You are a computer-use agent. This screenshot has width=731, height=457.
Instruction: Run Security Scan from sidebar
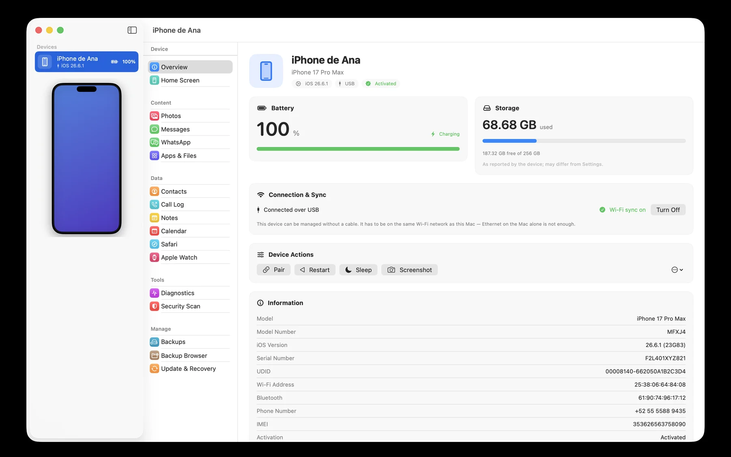(190, 306)
